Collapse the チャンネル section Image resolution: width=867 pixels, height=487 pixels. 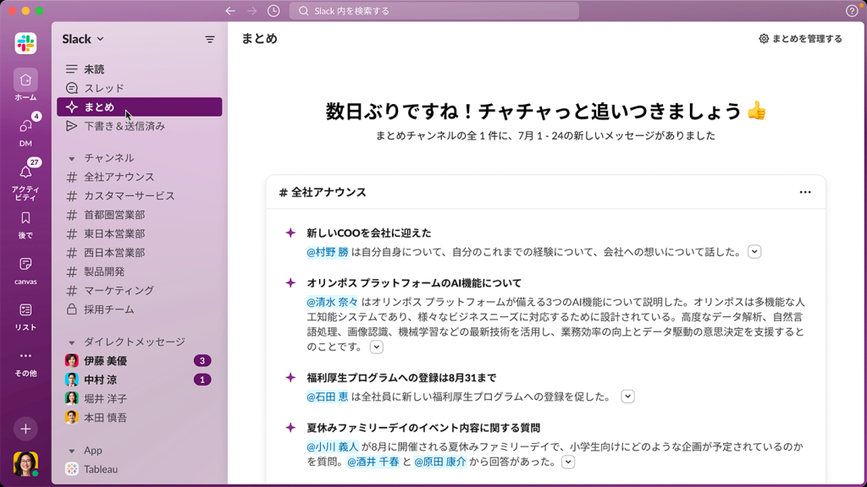[x=72, y=158]
